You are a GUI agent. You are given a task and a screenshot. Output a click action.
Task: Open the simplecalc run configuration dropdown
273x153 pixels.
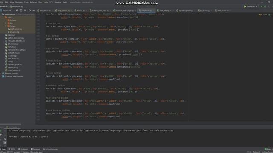point(251,6)
